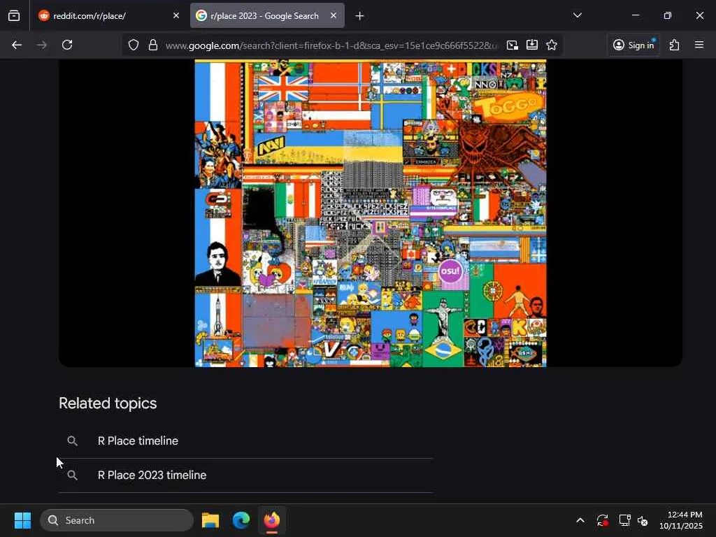
Task: Click the r/place 2023 canvas image
Action: 371,213
